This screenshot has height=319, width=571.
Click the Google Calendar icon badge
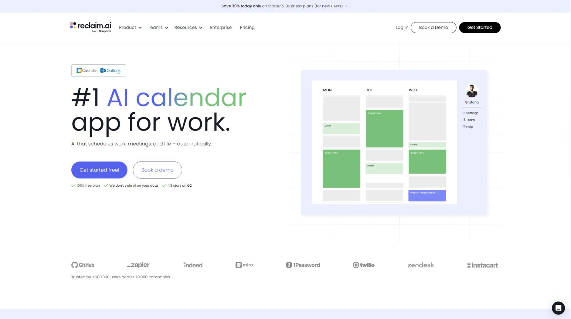[87, 71]
